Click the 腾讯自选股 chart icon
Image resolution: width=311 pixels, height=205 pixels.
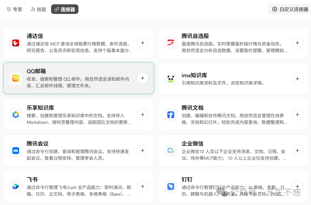coord(170,43)
